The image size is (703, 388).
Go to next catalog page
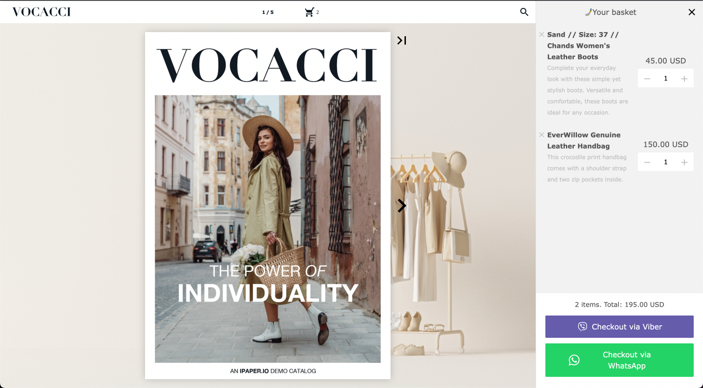(x=402, y=206)
